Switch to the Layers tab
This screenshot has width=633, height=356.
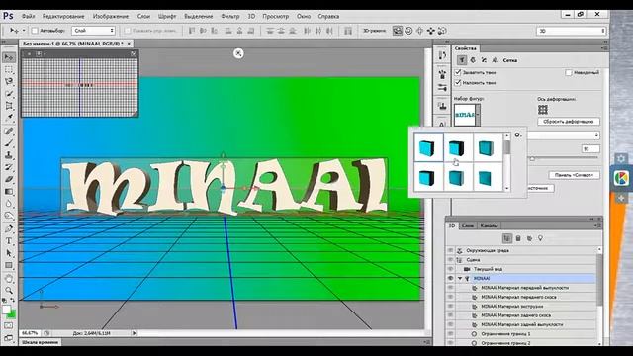click(x=468, y=226)
